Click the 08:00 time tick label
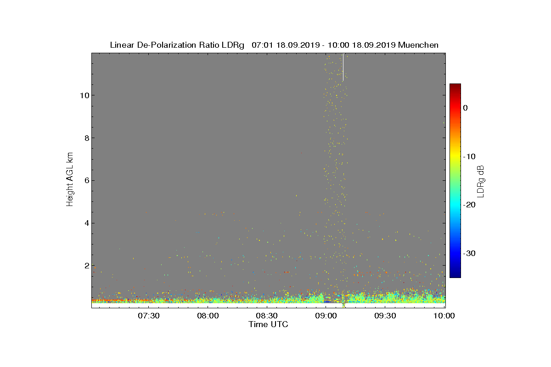551x367 pixels. pos(208,316)
